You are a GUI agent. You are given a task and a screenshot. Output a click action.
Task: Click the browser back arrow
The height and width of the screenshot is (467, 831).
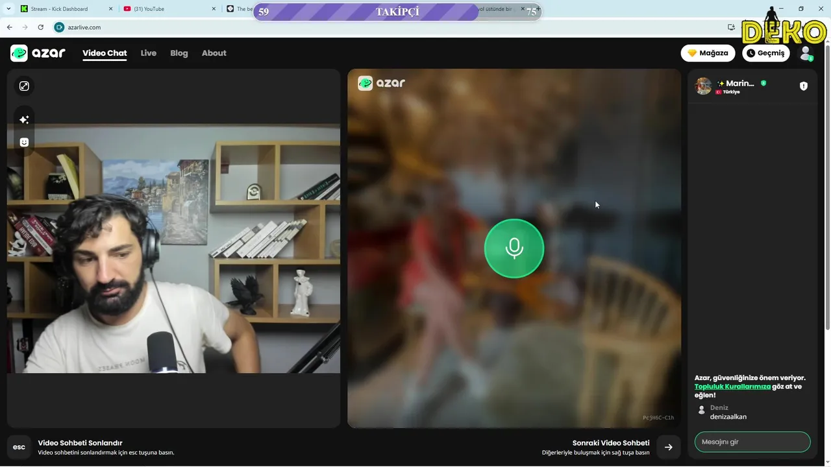pyautogui.click(x=9, y=27)
